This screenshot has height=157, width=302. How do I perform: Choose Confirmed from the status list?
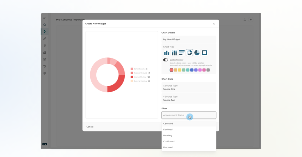189,142
